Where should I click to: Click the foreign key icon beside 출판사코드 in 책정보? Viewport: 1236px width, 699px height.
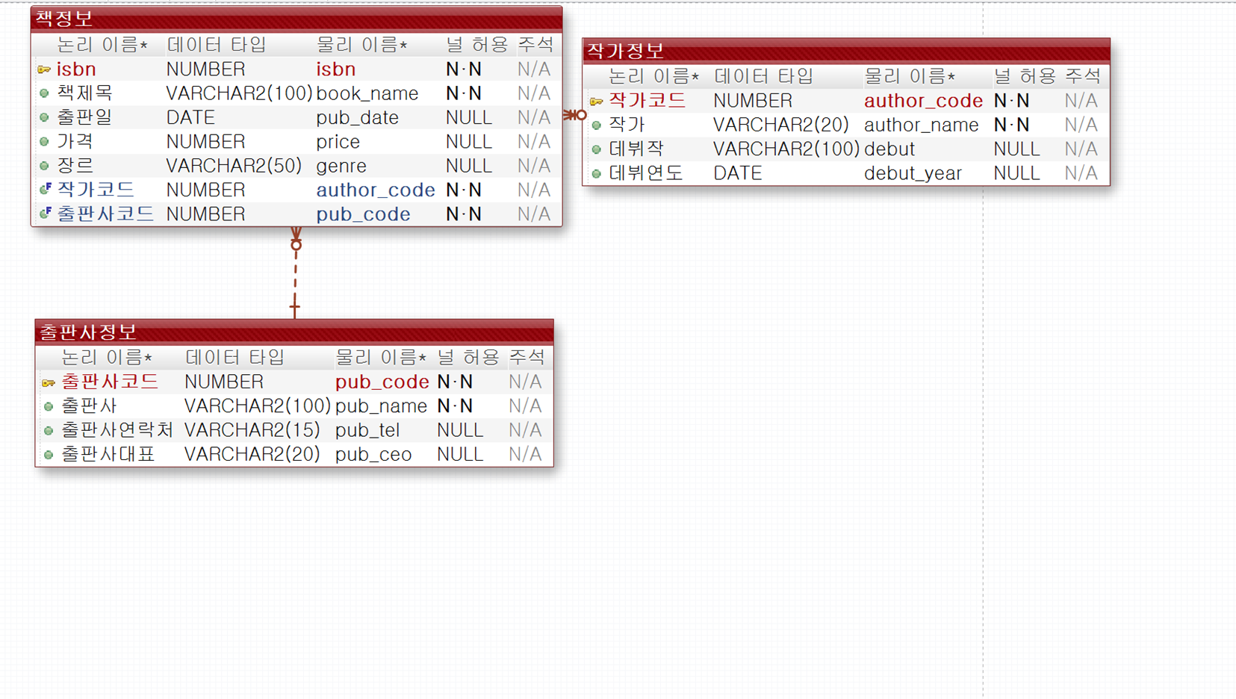click(45, 214)
